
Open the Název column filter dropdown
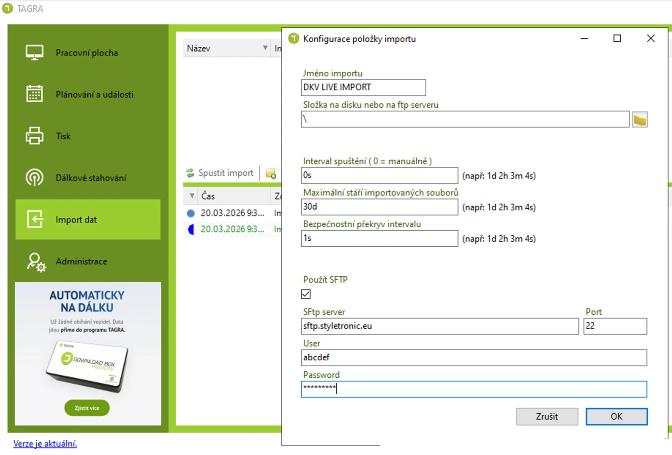point(265,48)
